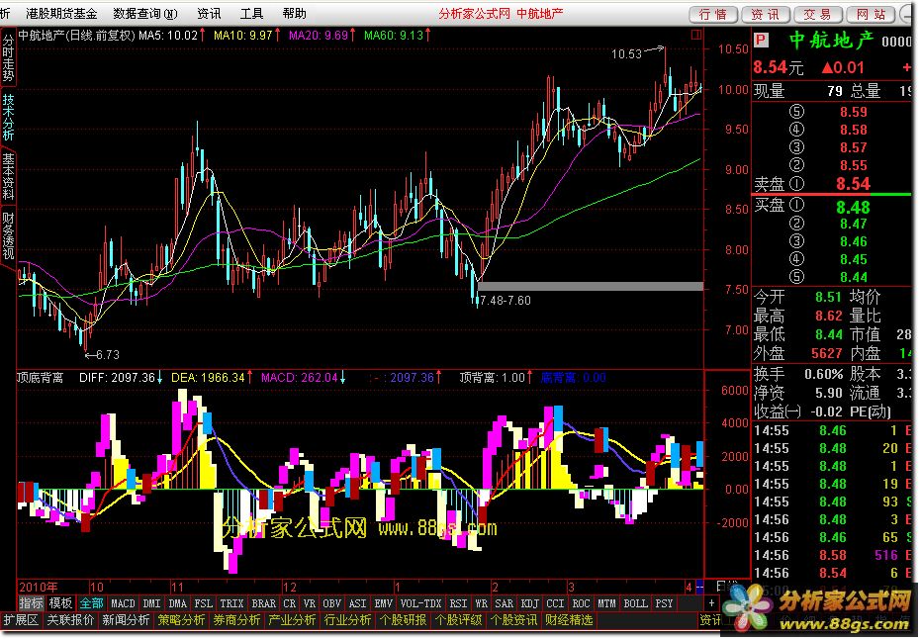
Task: Open the 帮助 menu
Action: 295,13
